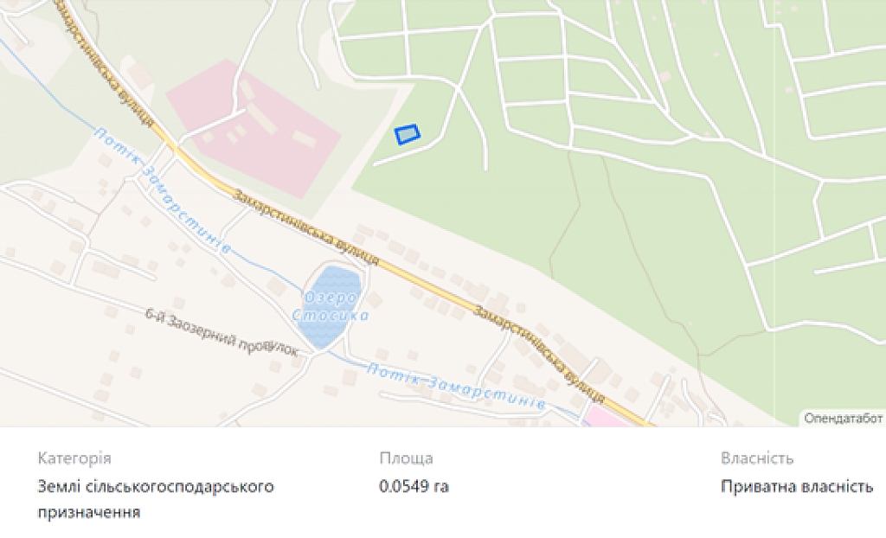Select the Власність heading
The width and height of the screenshot is (886, 538).
(x=756, y=458)
